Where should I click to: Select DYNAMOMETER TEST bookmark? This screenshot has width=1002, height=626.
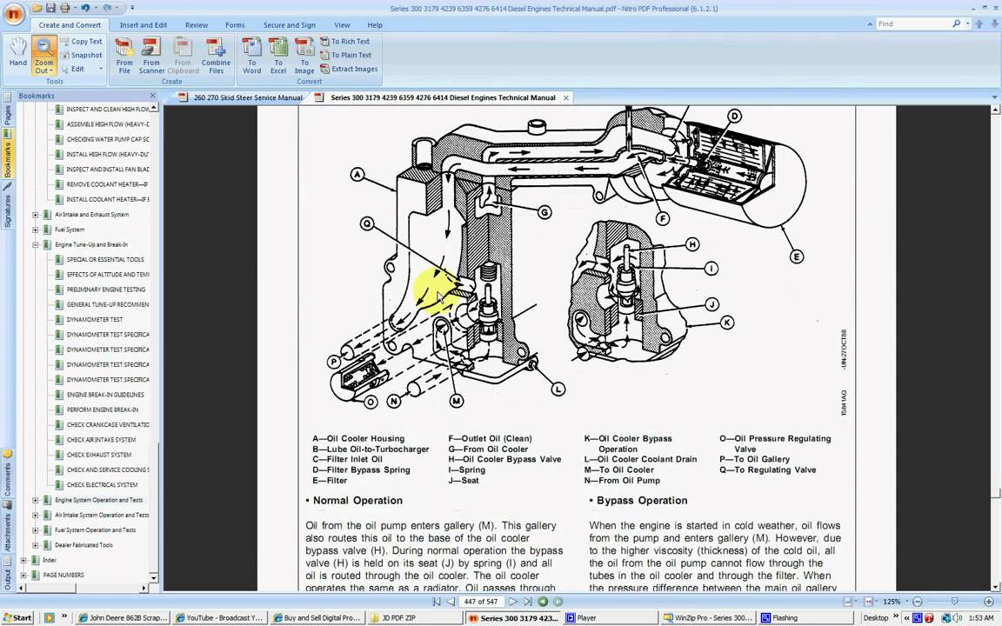pyautogui.click(x=95, y=319)
